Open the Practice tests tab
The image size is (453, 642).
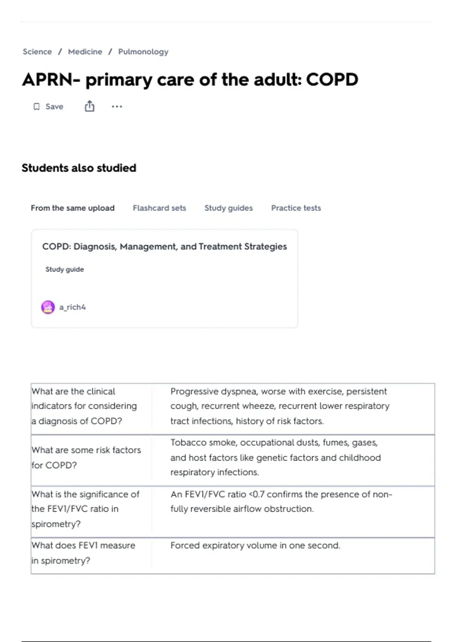pos(296,208)
